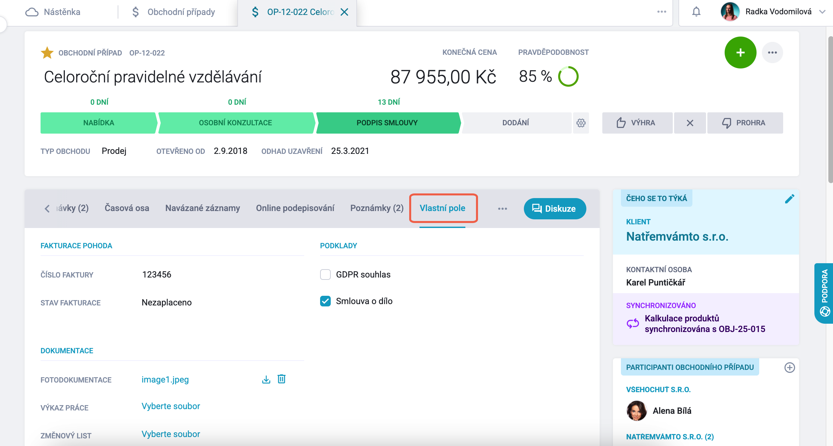The image size is (833, 446).
Task: Open the Diskuze discussion button
Action: (555, 209)
